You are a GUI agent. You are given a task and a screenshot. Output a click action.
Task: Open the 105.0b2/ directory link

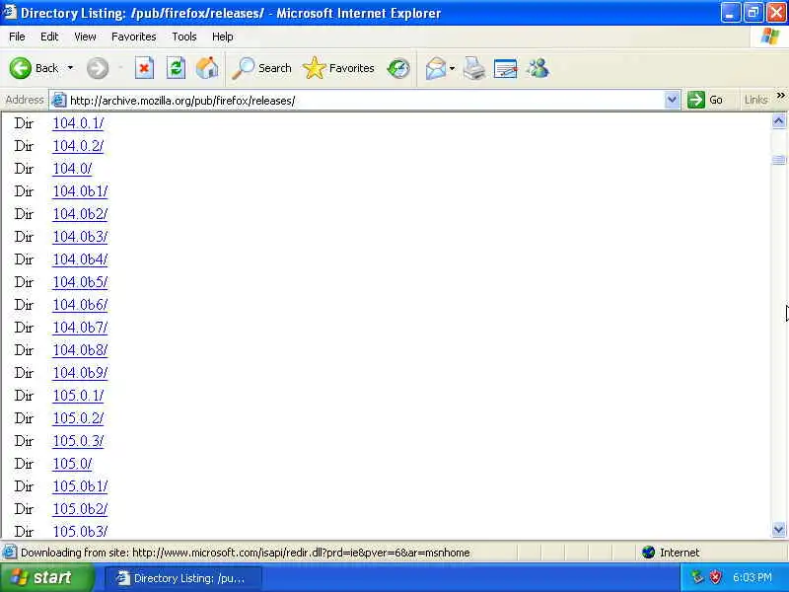(81, 509)
